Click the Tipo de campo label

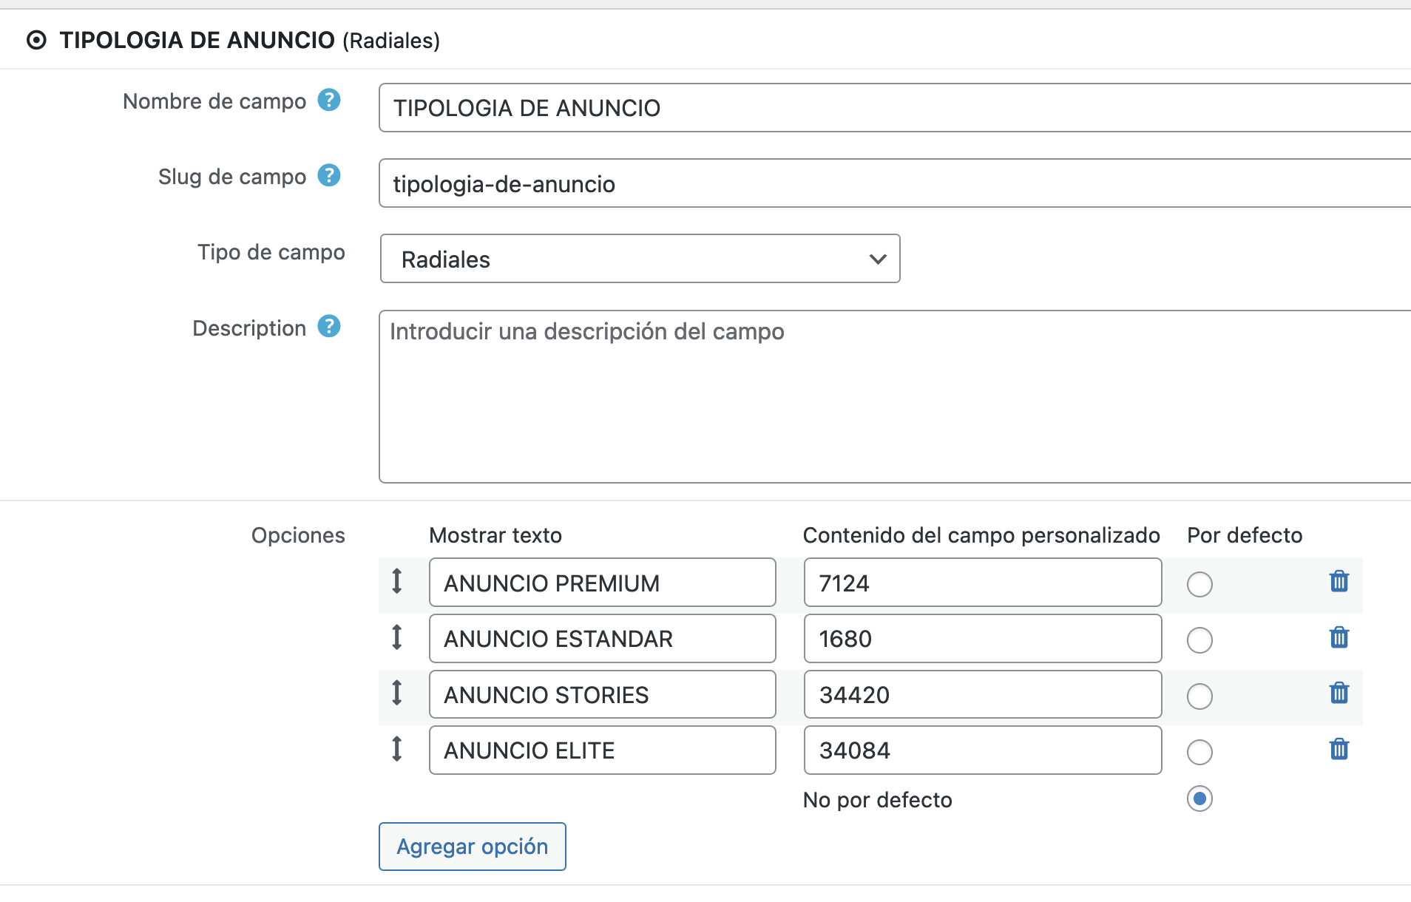click(271, 252)
